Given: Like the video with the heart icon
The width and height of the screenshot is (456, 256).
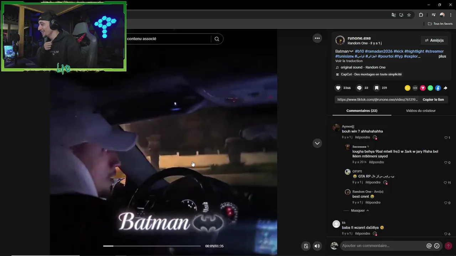Looking at the screenshot, I should point(338,88).
